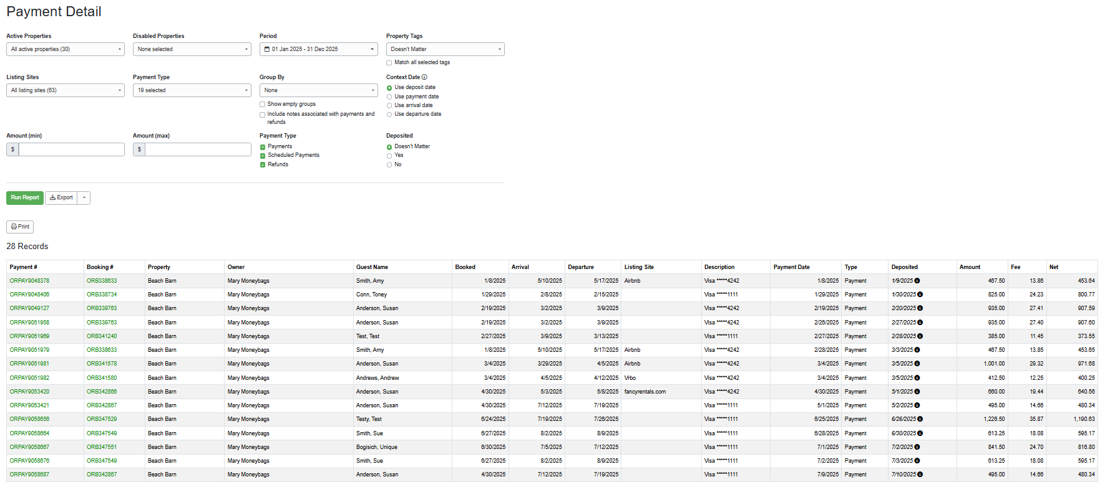Click the Run Report button
Screen dimensions: 1105x482
point(25,198)
